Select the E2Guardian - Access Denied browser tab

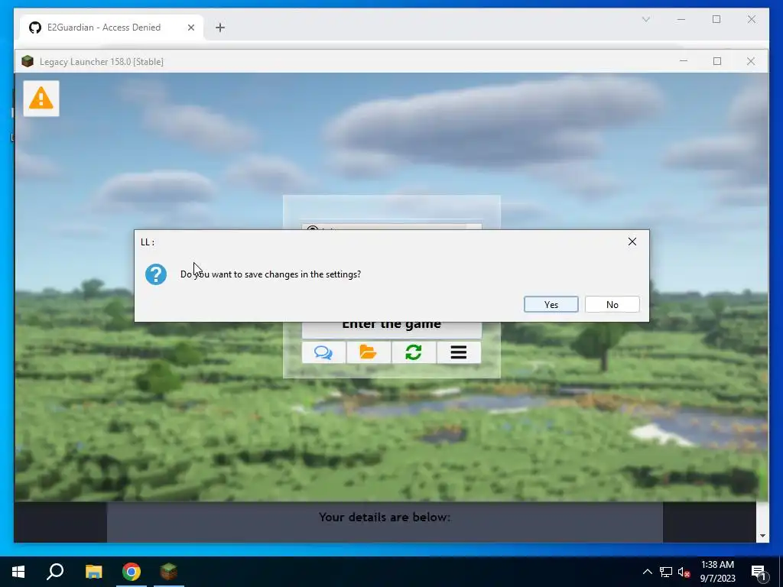pyautogui.click(x=112, y=28)
